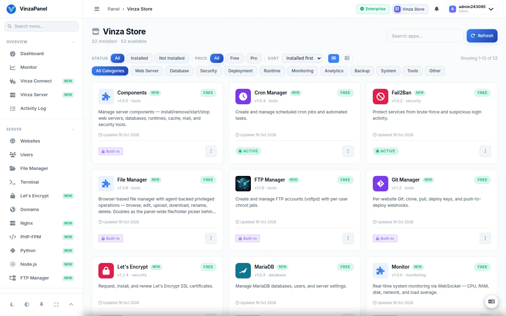This screenshot has height=316, width=506.
Task: Open the Installed first sort dropdown
Action: click(302, 58)
